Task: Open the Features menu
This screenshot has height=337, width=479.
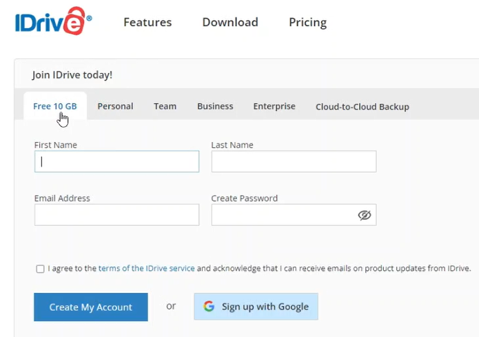Action: [147, 22]
